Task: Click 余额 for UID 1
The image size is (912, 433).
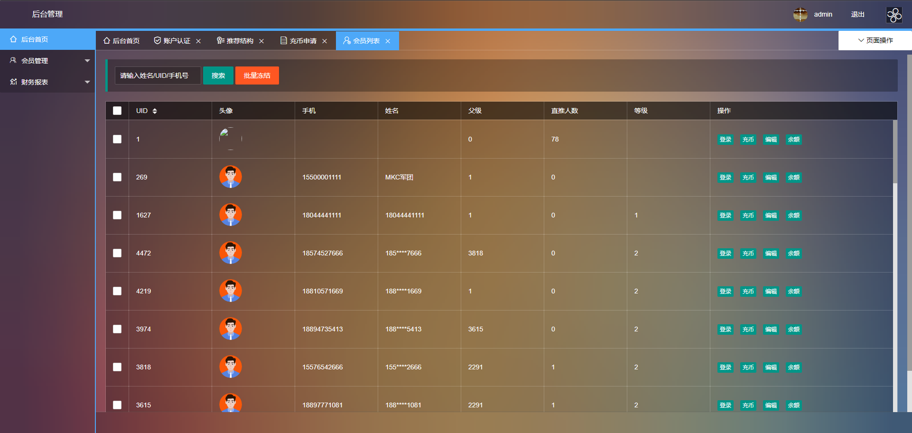Action: click(x=794, y=140)
